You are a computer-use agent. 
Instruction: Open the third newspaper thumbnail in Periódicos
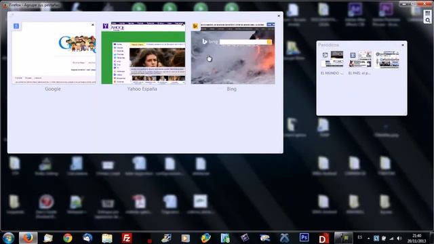[x=387, y=59]
